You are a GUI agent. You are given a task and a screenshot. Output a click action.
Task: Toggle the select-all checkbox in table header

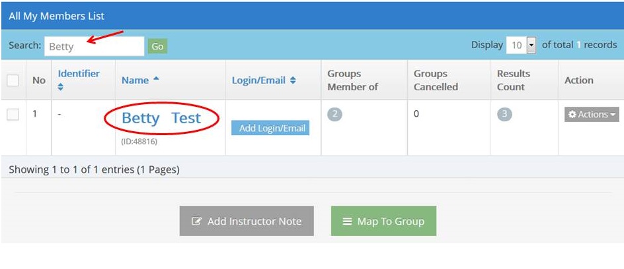pos(13,80)
